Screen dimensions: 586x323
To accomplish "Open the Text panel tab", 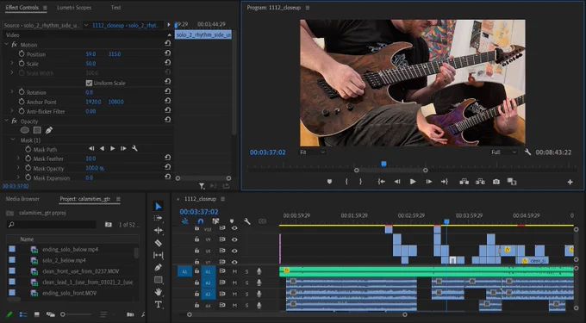I will (115, 8).
